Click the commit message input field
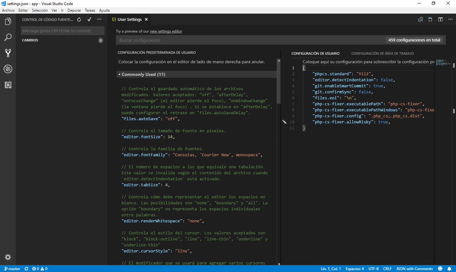 pyautogui.click(x=62, y=31)
